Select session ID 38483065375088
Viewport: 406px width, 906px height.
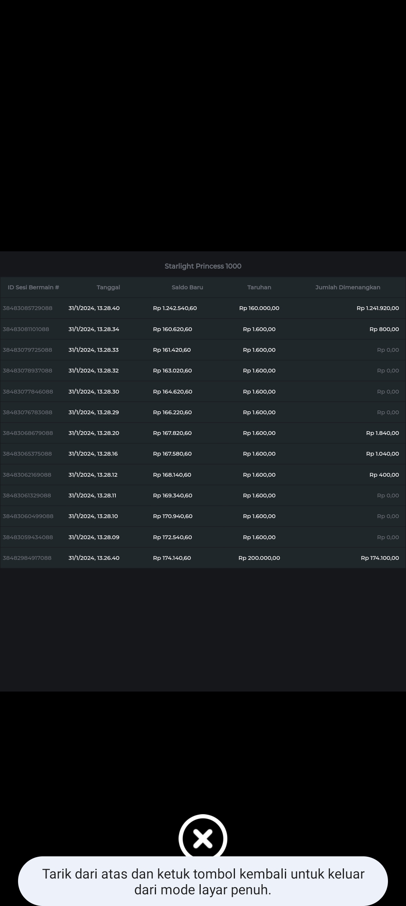pyautogui.click(x=27, y=454)
